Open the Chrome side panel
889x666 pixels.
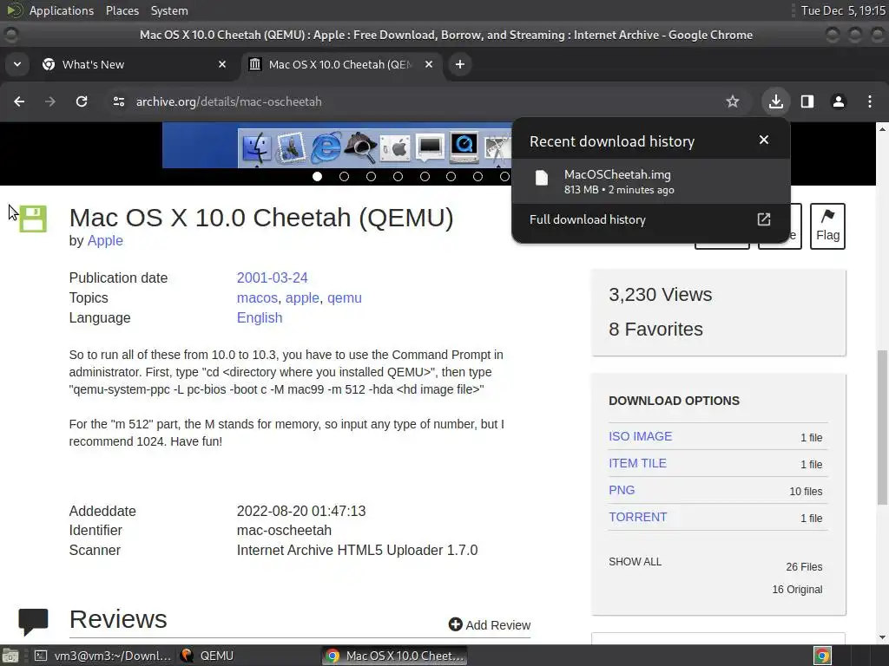click(x=807, y=101)
